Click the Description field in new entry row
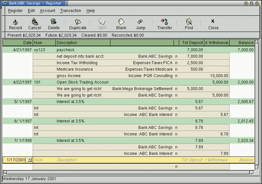 click(97, 160)
